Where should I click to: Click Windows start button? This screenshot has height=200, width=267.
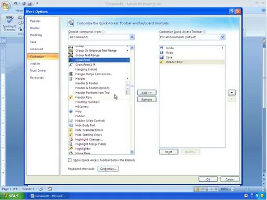(x=12, y=196)
